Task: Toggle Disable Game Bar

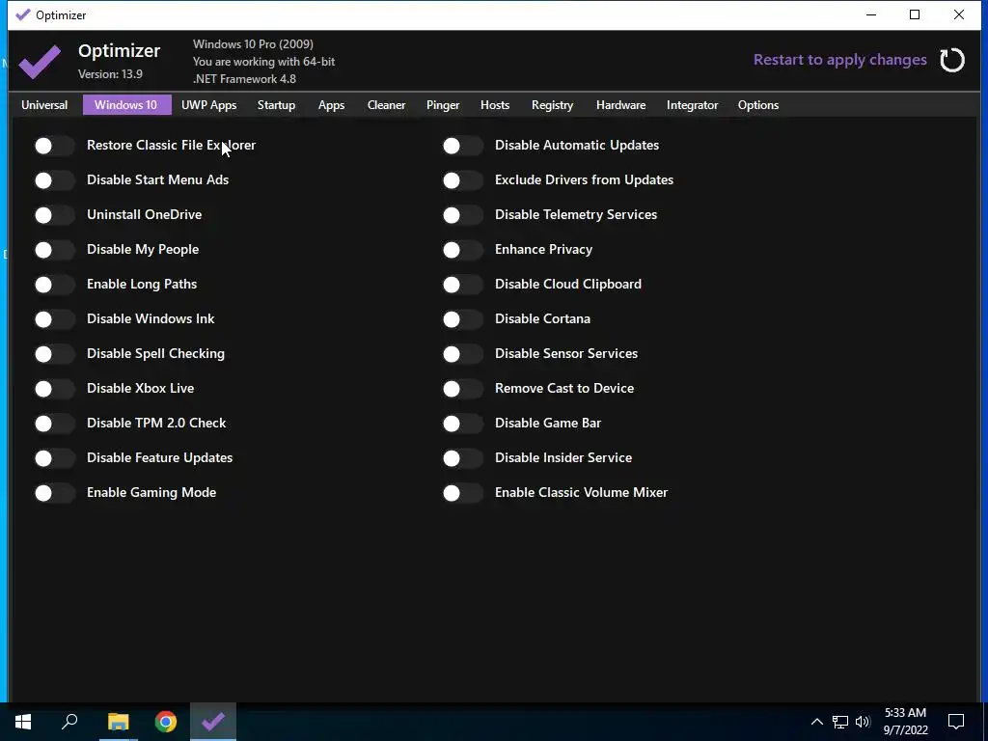Action: 462,423
